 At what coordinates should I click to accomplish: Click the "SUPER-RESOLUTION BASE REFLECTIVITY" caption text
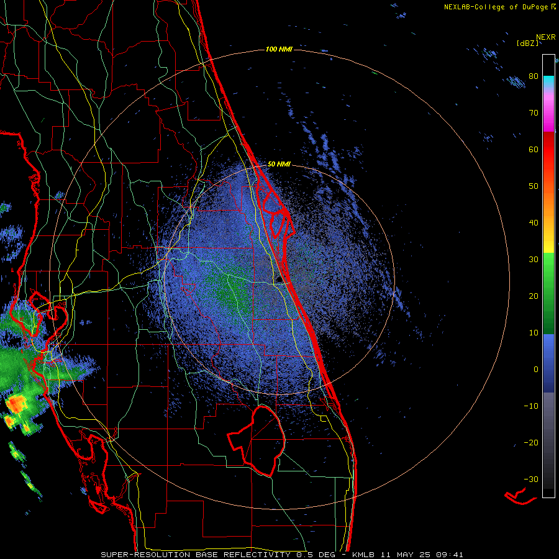coord(196,555)
